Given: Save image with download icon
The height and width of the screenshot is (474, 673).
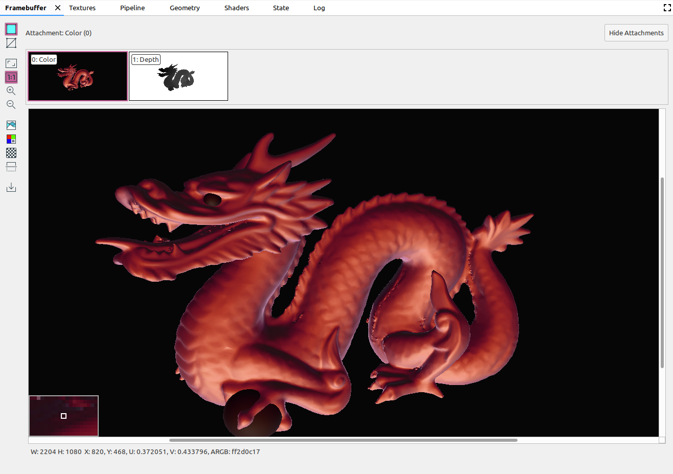Looking at the screenshot, I should 11,188.
